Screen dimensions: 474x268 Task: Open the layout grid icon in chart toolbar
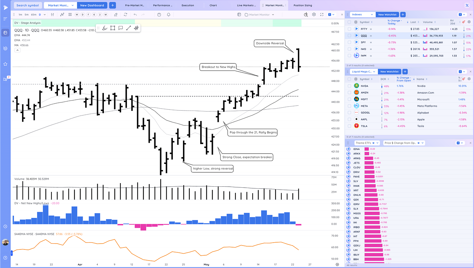point(70,15)
